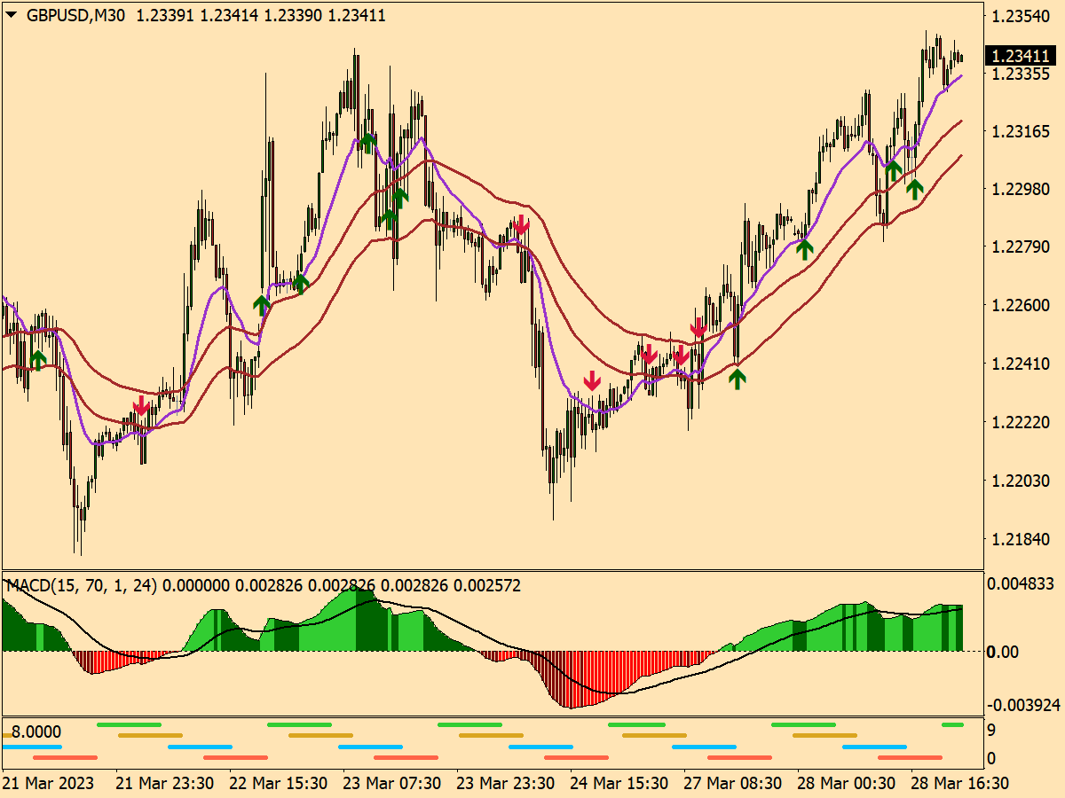Click the GBPUSD,M30 chart title text

[78, 15]
